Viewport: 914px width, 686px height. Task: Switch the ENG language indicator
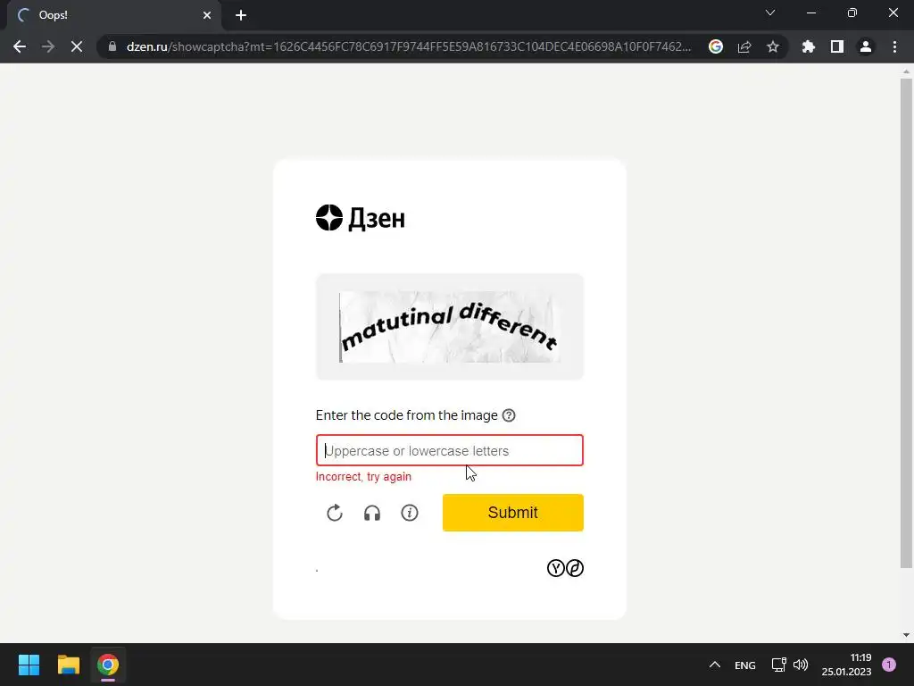(745, 665)
